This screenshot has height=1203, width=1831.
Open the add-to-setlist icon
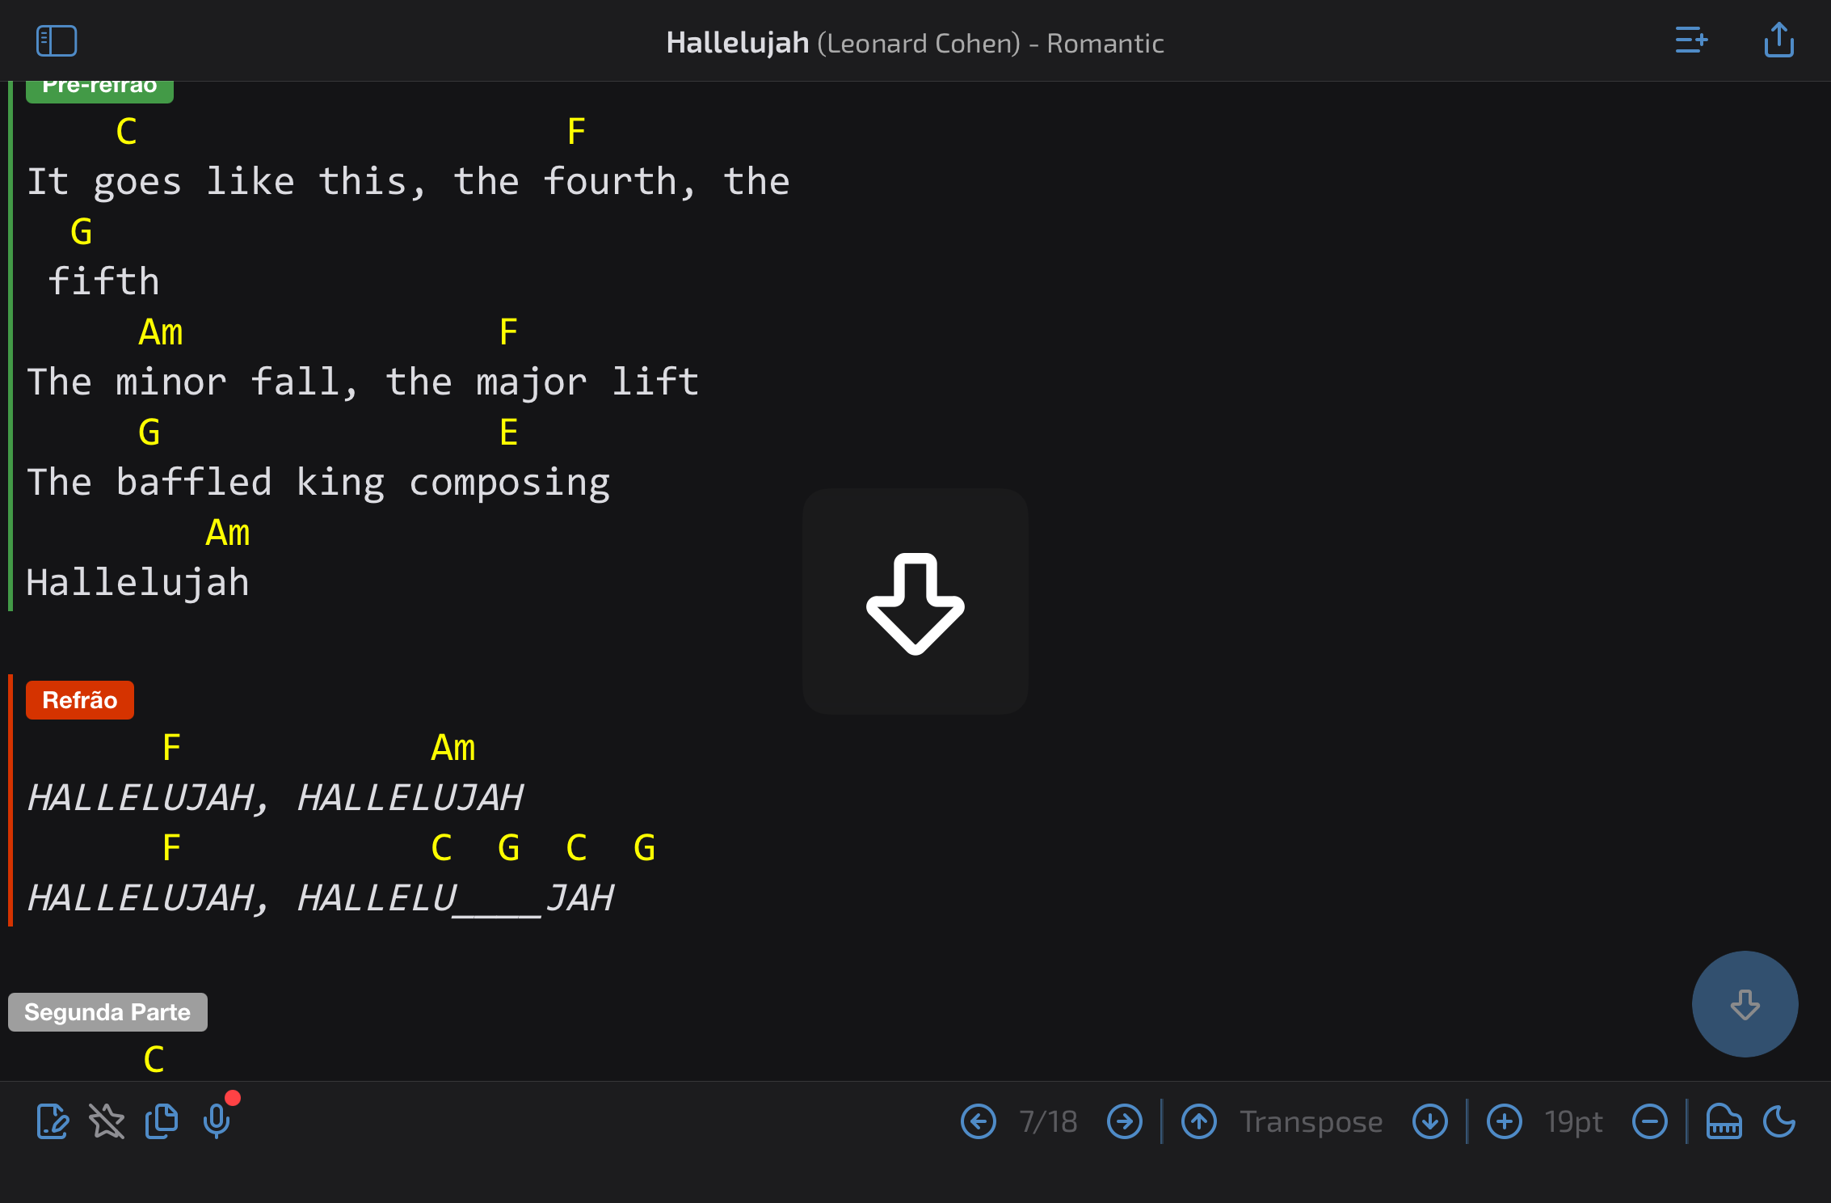1690,40
